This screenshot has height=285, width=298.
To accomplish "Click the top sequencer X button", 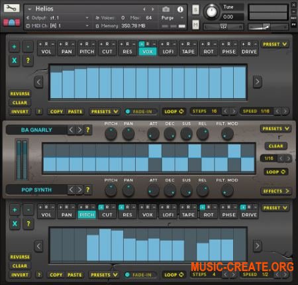I will tap(14, 60).
